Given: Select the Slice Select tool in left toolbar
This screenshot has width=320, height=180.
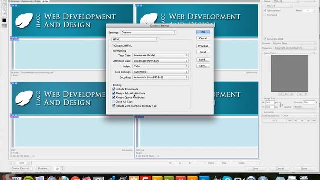Looking at the screenshot, I should pos(4,5).
